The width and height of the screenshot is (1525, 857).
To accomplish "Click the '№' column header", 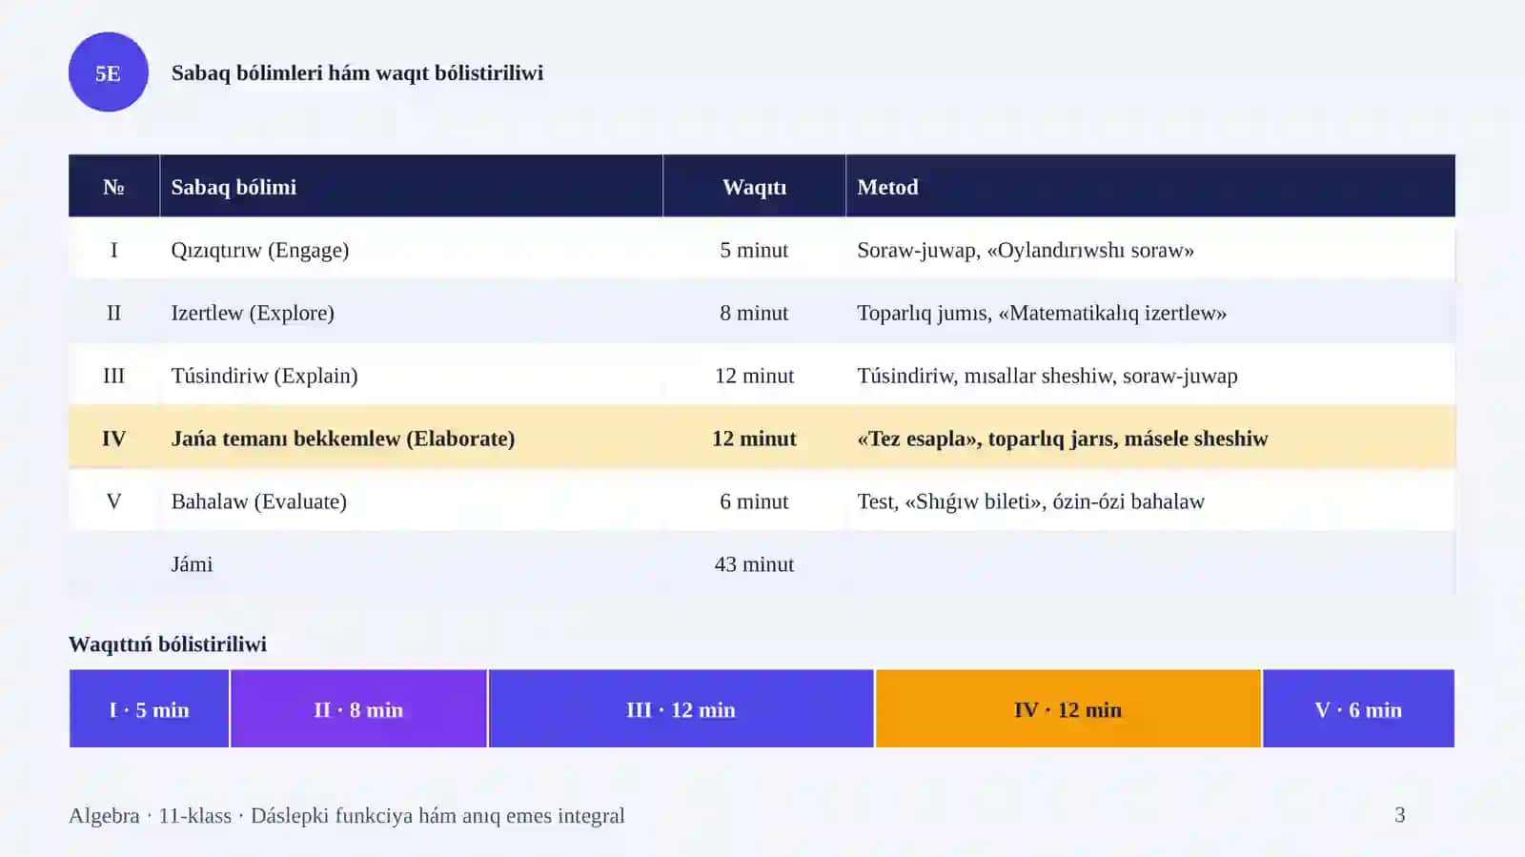I will 113,187.
